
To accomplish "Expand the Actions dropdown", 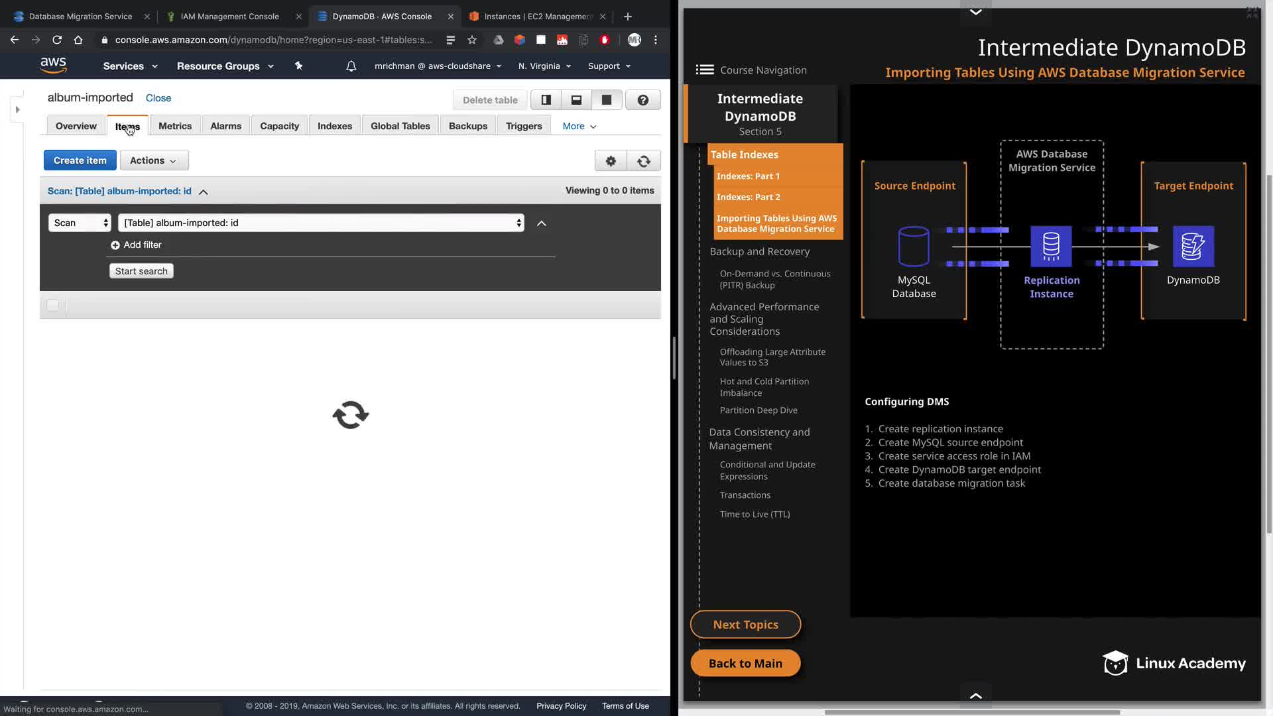I will point(153,160).
